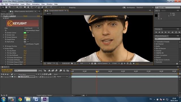Open the Full resolution dropdown

pos(85,63)
